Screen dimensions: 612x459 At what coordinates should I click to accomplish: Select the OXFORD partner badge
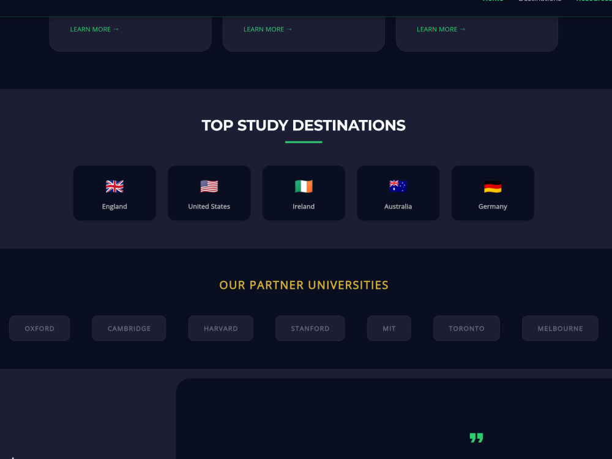(x=39, y=328)
